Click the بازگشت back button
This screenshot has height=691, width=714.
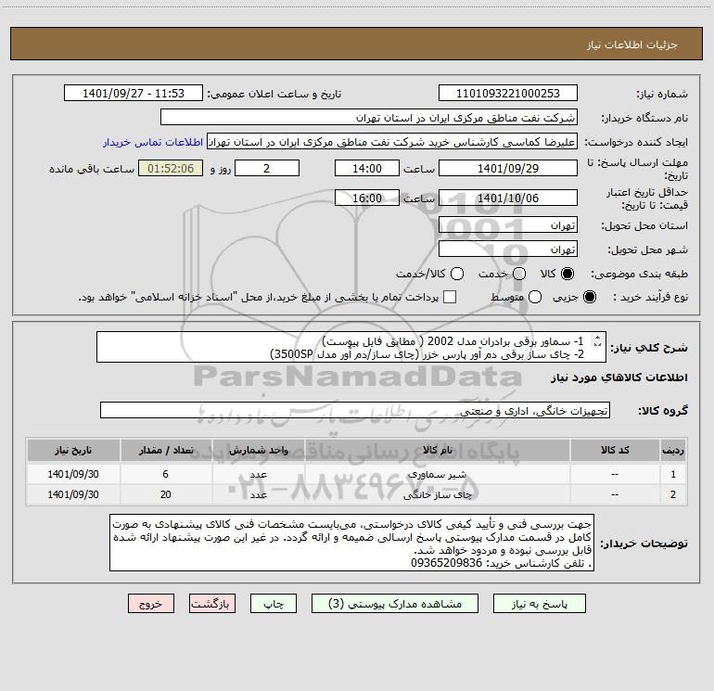point(212,604)
